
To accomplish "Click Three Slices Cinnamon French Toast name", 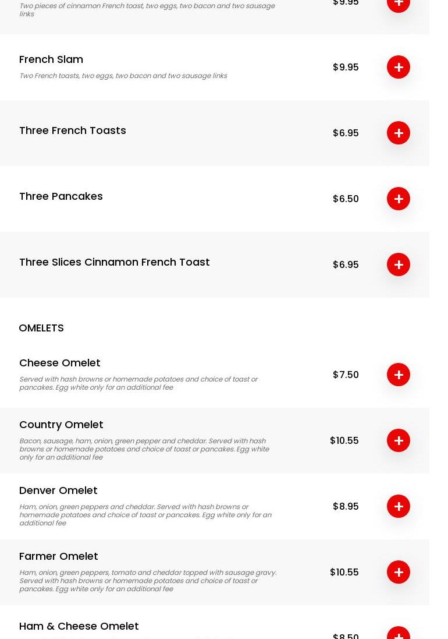I will coord(115,262).
